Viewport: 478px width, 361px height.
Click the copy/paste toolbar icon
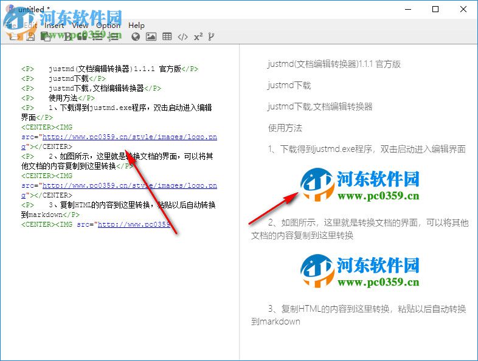click(x=46, y=37)
